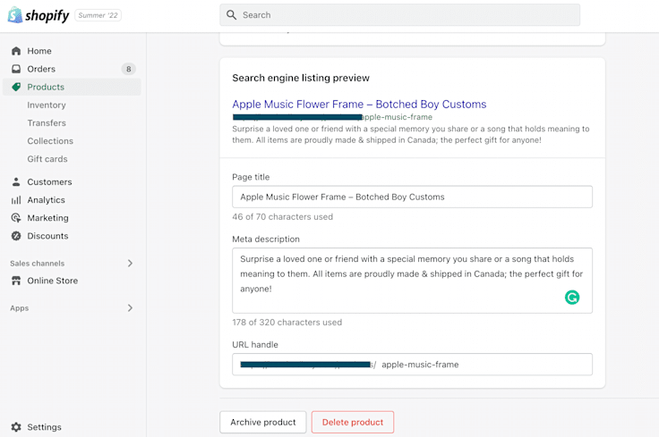This screenshot has height=437, width=659.
Task: Click the preview description snippet text
Action: tap(411, 135)
